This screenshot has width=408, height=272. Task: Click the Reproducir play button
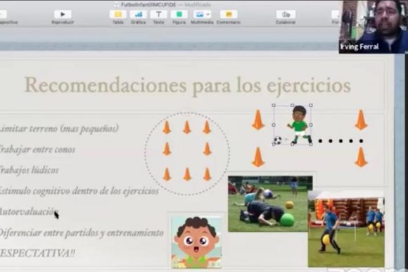[63, 14]
